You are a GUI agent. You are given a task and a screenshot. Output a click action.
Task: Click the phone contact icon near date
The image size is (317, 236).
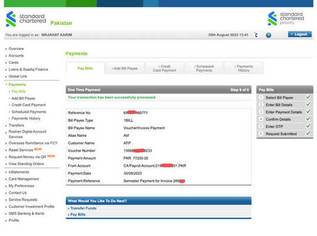[256, 35]
